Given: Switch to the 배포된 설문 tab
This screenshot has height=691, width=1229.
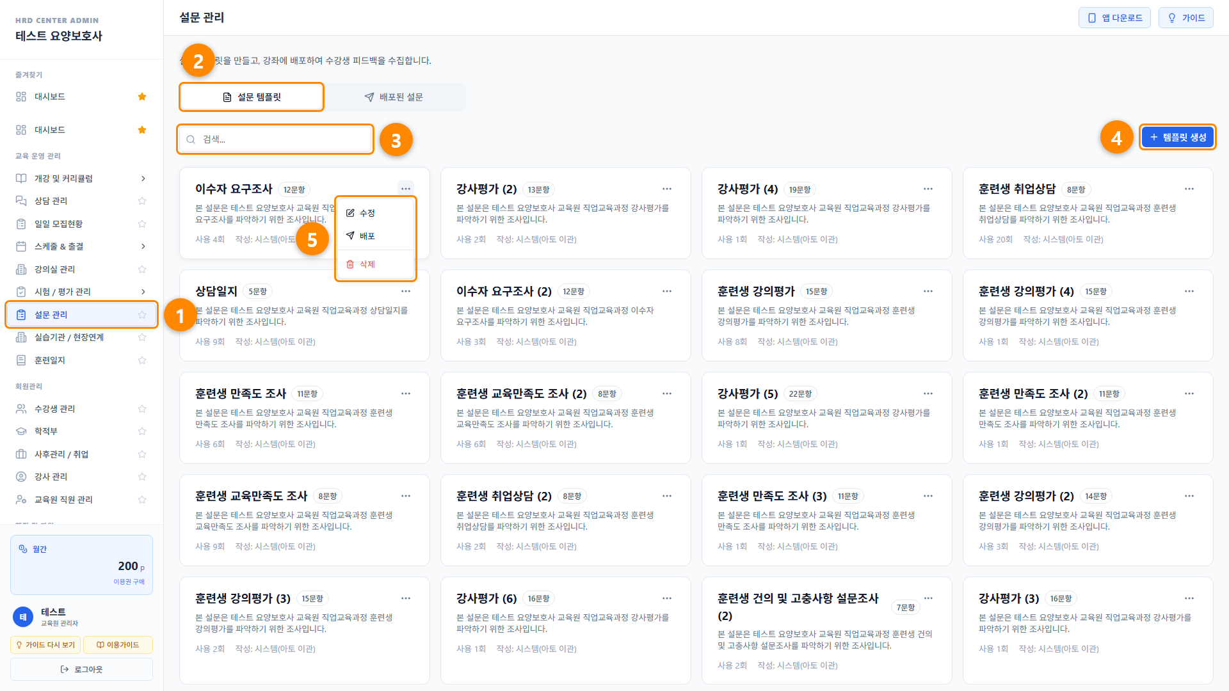Looking at the screenshot, I should 394,97.
